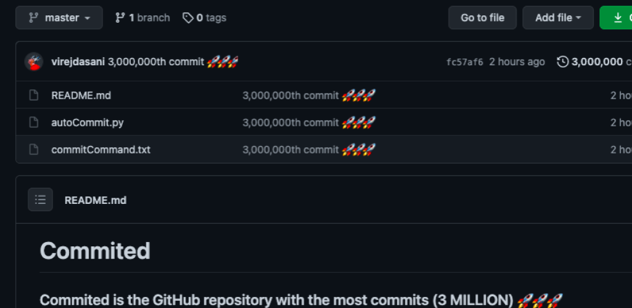
Task: View the 0 tags page
Action: click(211, 18)
